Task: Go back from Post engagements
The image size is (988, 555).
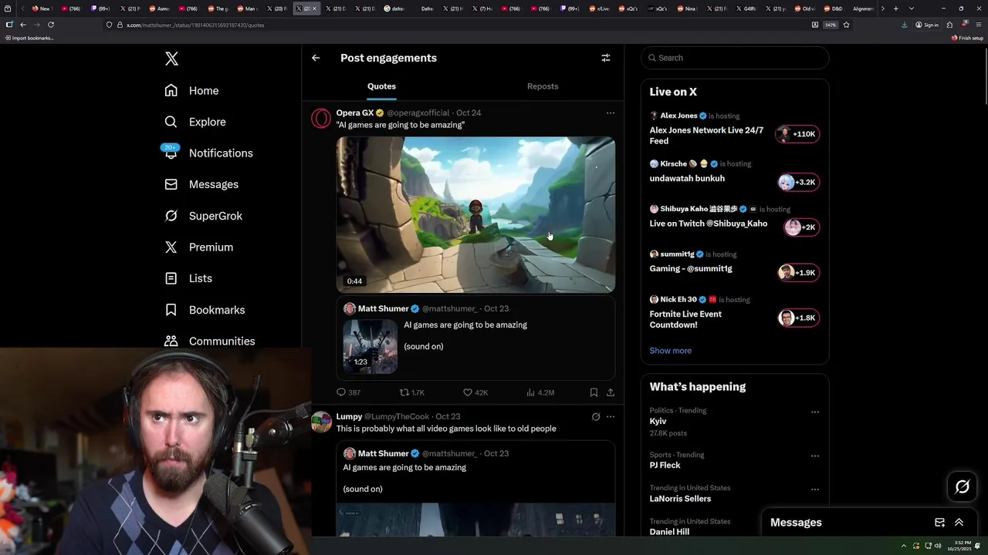Action: 316,58
